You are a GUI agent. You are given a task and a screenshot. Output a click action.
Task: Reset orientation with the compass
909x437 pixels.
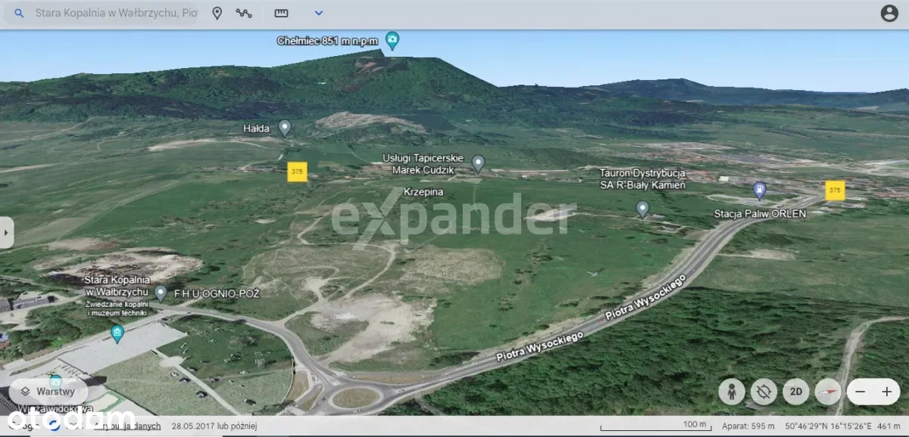tap(828, 392)
